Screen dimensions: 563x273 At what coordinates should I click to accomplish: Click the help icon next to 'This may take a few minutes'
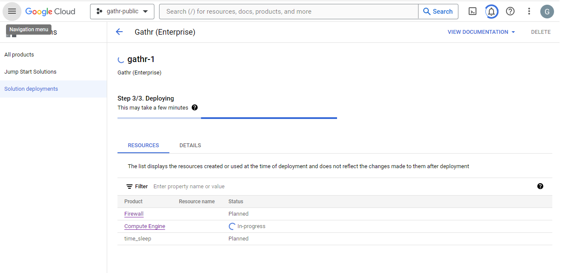195,107
